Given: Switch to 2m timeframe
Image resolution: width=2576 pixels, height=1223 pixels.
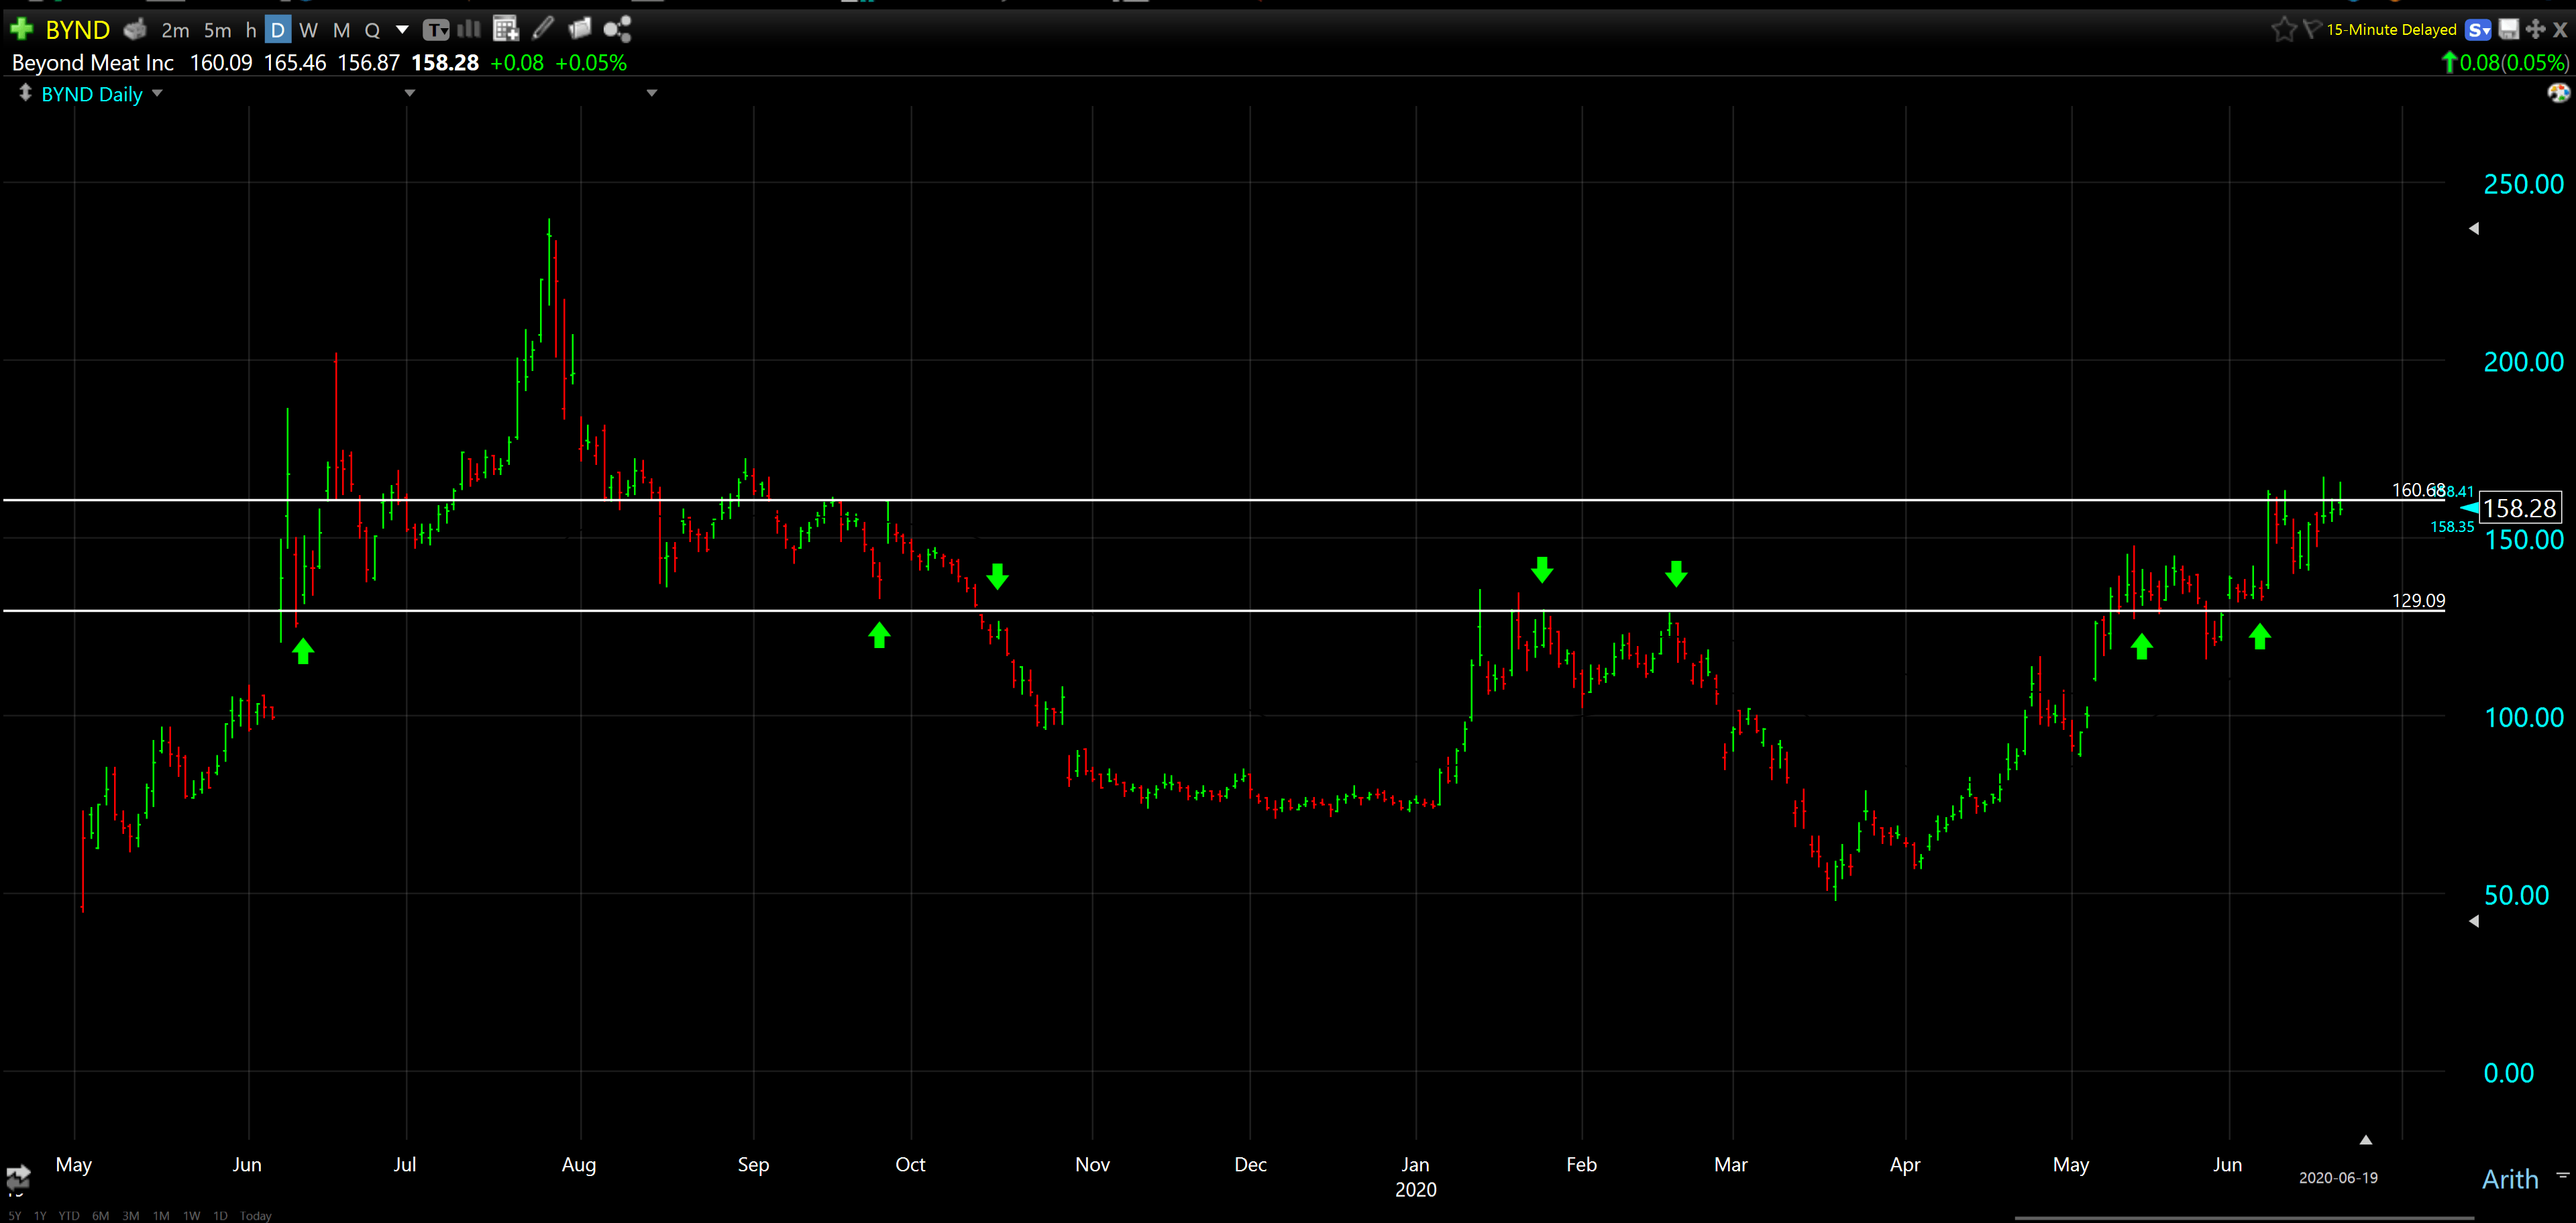Looking at the screenshot, I should point(175,31).
